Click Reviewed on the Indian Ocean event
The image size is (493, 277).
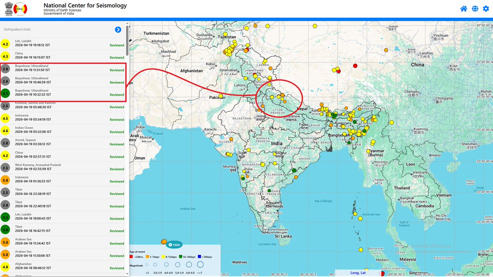click(117, 132)
